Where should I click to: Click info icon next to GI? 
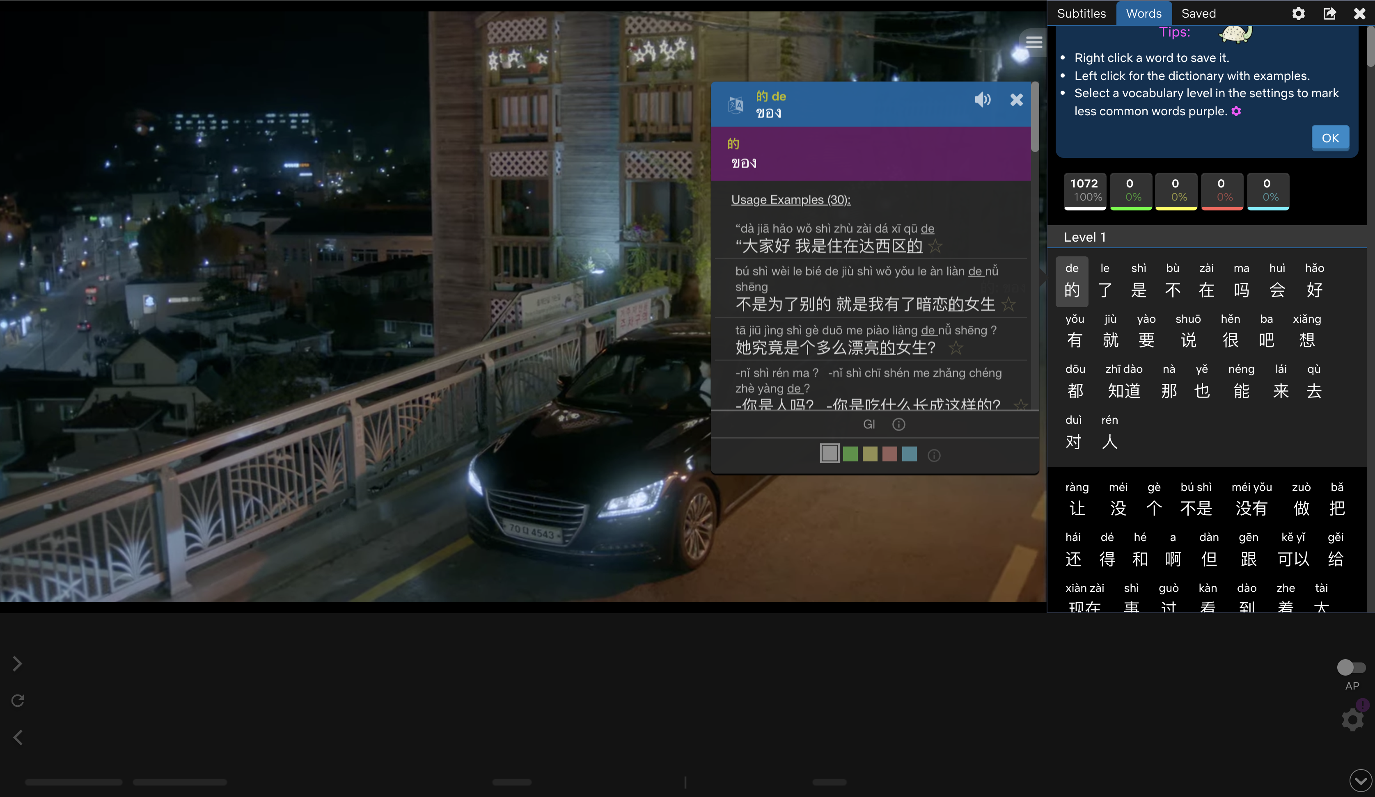pyautogui.click(x=898, y=424)
